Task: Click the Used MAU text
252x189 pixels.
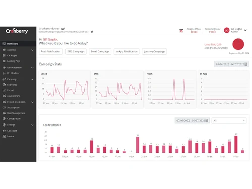Action: click(213, 44)
